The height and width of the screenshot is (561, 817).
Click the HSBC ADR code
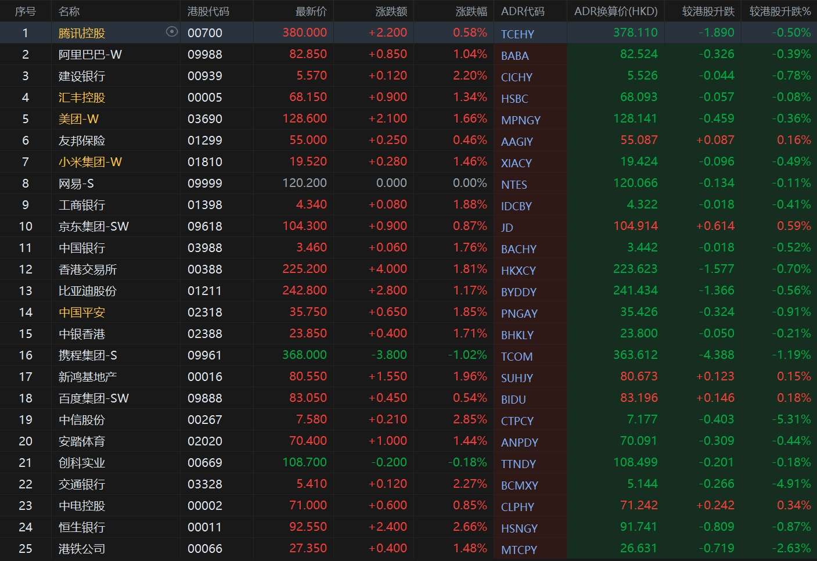click(514, 99)
